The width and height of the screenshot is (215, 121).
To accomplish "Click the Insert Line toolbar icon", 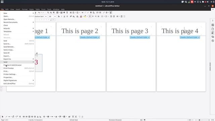I will (104, 12).
